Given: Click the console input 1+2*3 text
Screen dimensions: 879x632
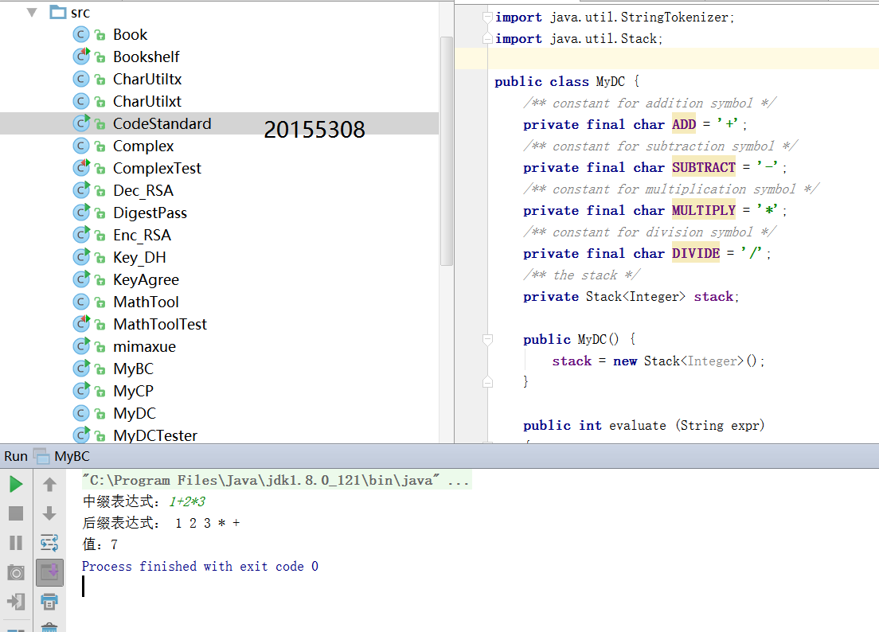Looking at the screenshot, I should pyautogui.click(x=187, y=501).
